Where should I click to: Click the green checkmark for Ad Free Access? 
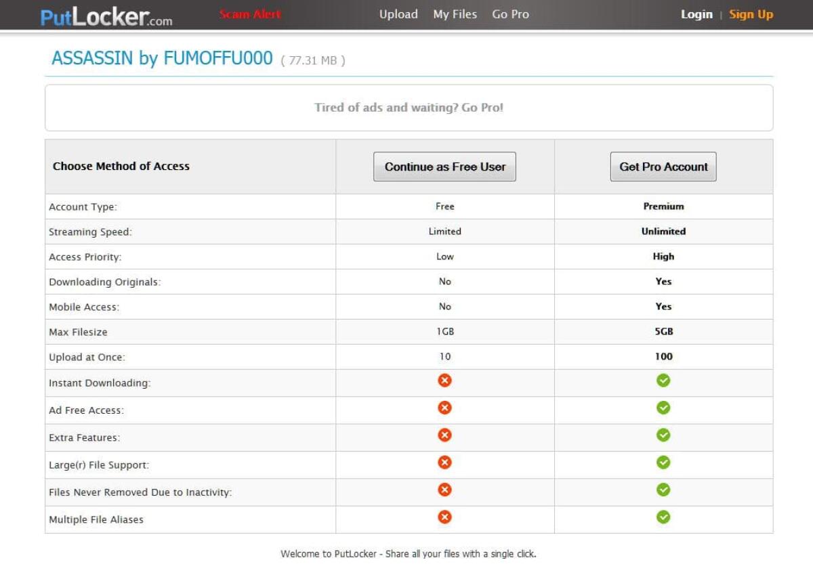click(x=663, y=408)
